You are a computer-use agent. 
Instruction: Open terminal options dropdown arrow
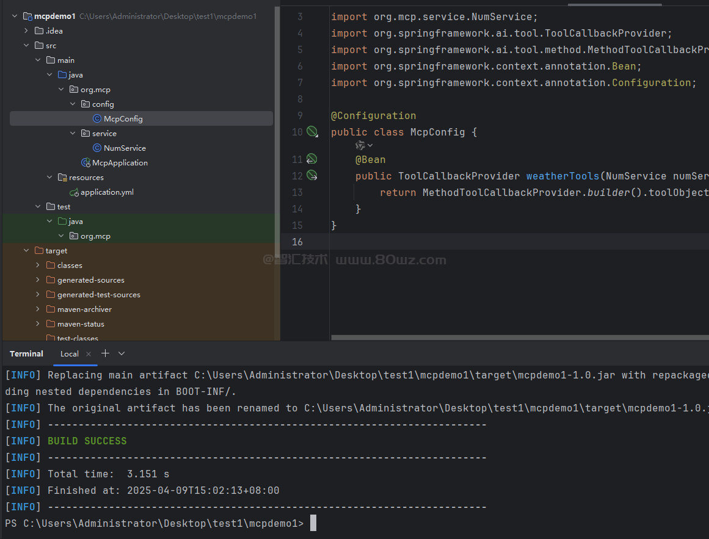(122, 353)
